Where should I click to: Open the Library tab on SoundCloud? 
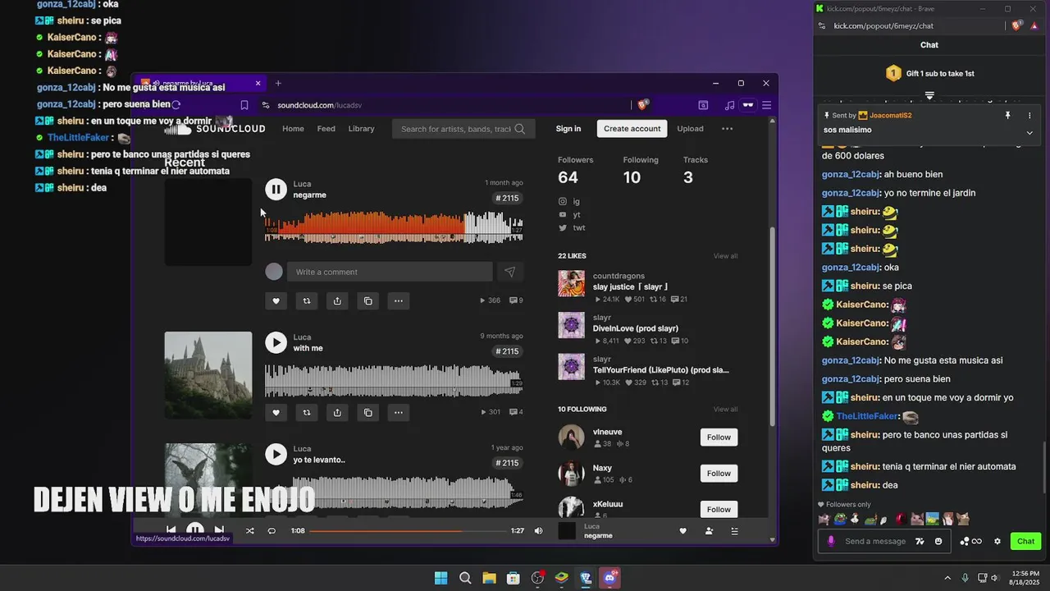361,129
